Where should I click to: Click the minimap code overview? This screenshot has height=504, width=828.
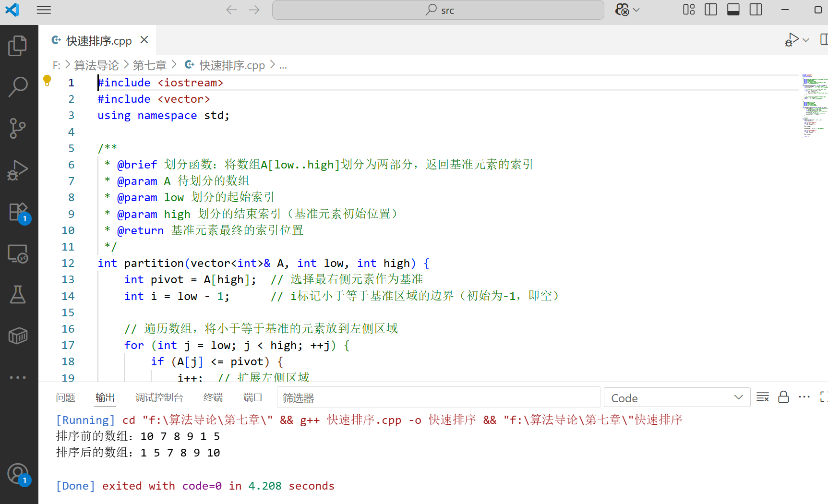tap(814, 106)
